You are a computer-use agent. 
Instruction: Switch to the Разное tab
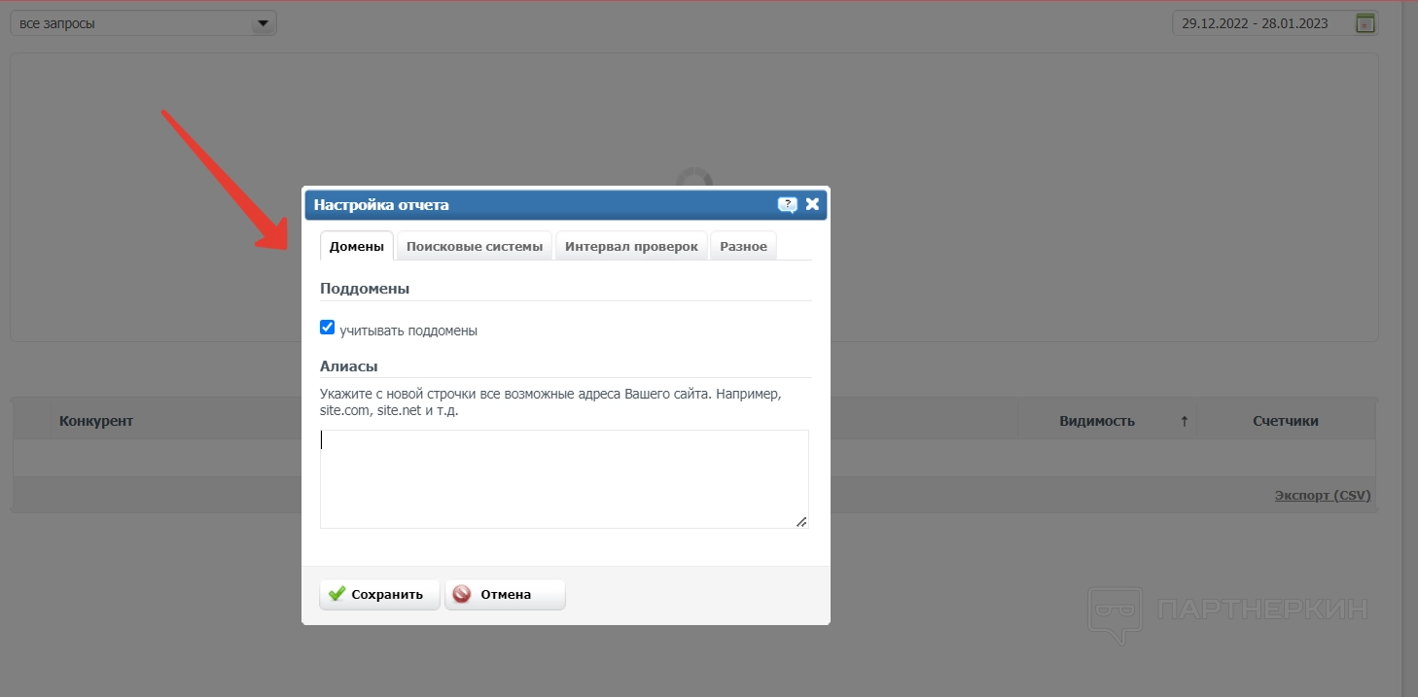coord(743,246)
